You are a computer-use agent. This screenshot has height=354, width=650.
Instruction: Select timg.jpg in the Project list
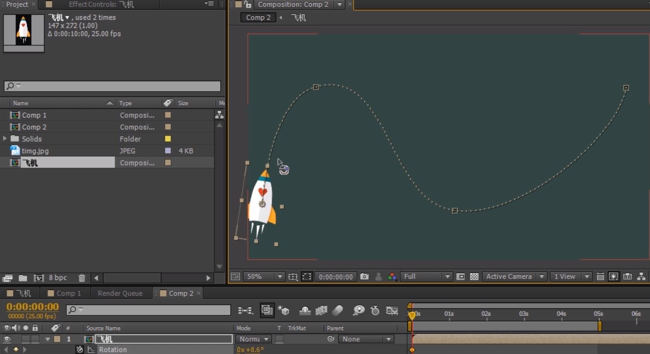click(35, 151)
